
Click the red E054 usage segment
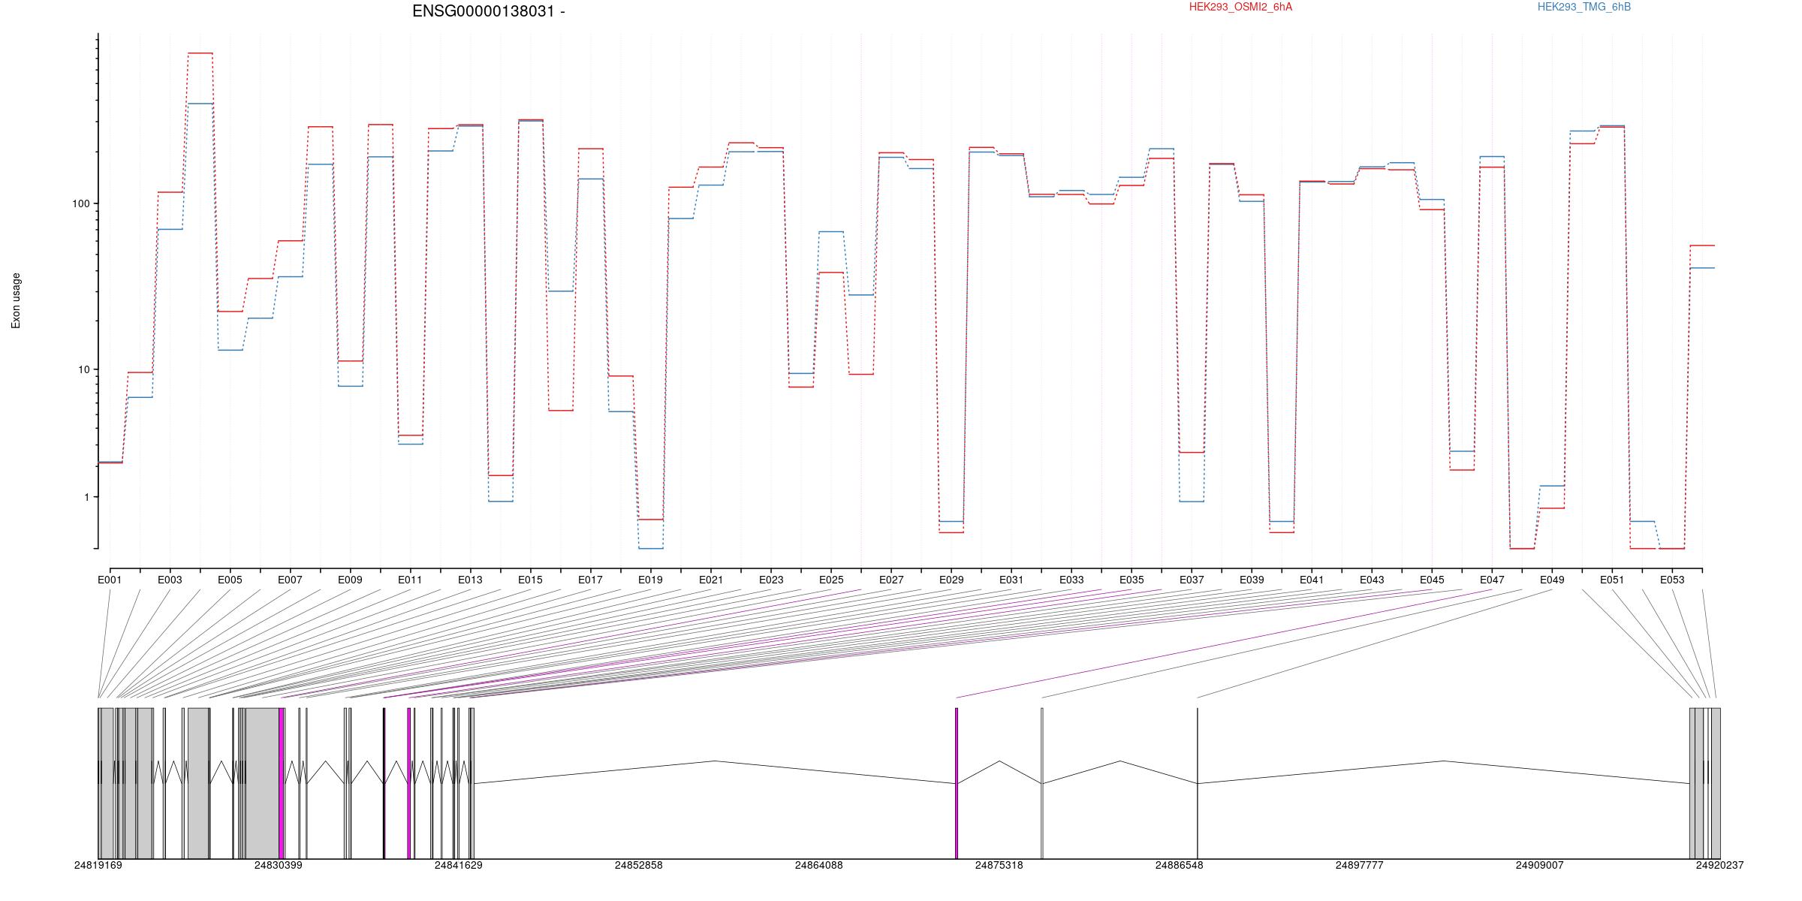[1702, 246]
